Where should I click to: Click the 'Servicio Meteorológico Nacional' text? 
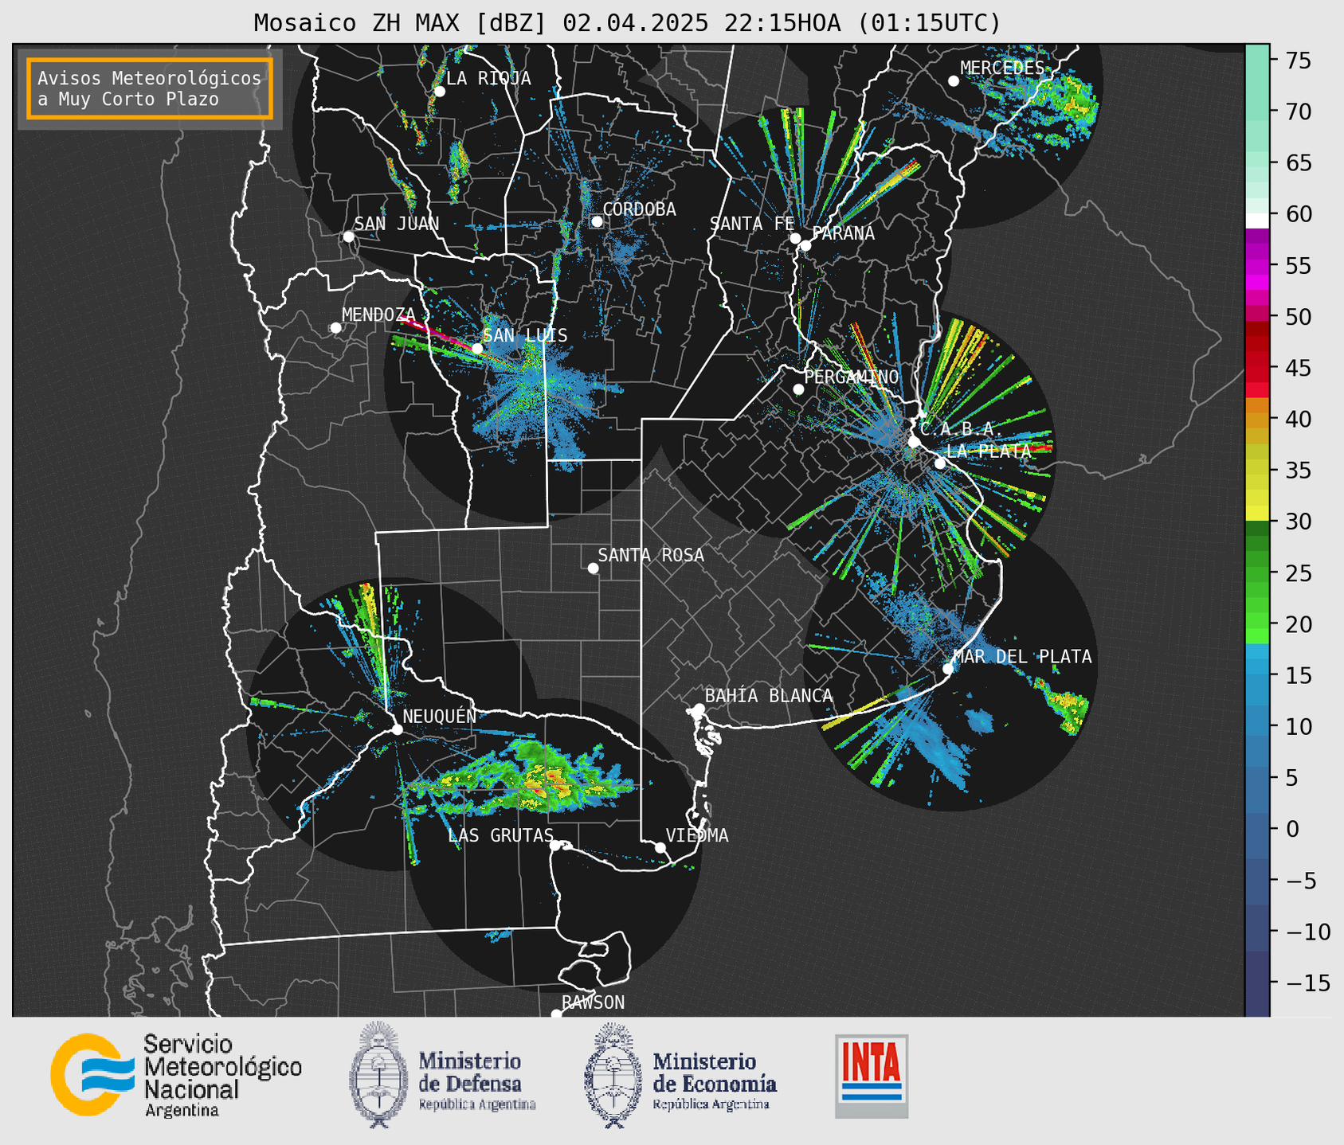coord(222,1067)
